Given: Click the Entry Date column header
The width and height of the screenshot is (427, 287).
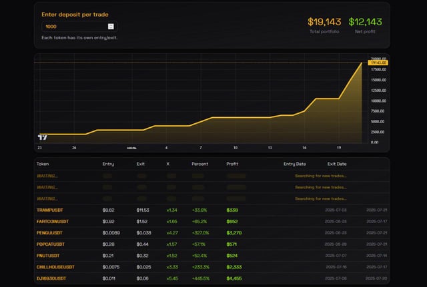Looking at the screenshot, I should coord(294,164).
